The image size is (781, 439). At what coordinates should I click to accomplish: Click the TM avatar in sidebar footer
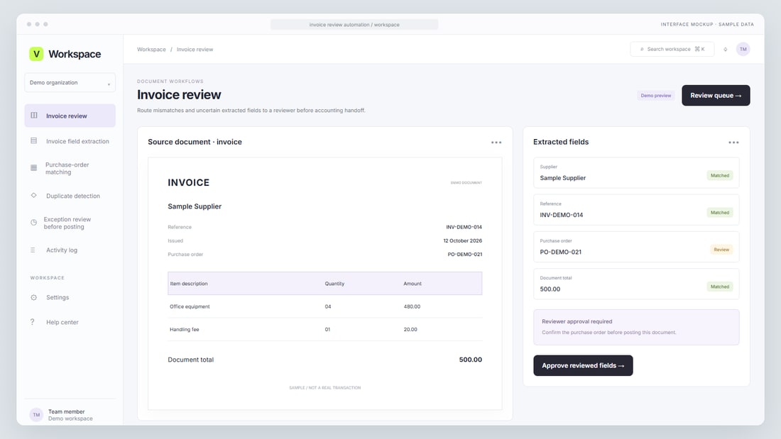pos(36,415)
